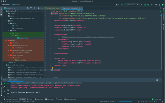This screenshot has height=103, width=165.
Task: Open Search Everywhere magnifier icon
Action: pyautogui.click(x=156, y=5)
